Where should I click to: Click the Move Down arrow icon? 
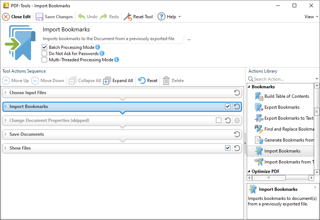tap(35, 81)
